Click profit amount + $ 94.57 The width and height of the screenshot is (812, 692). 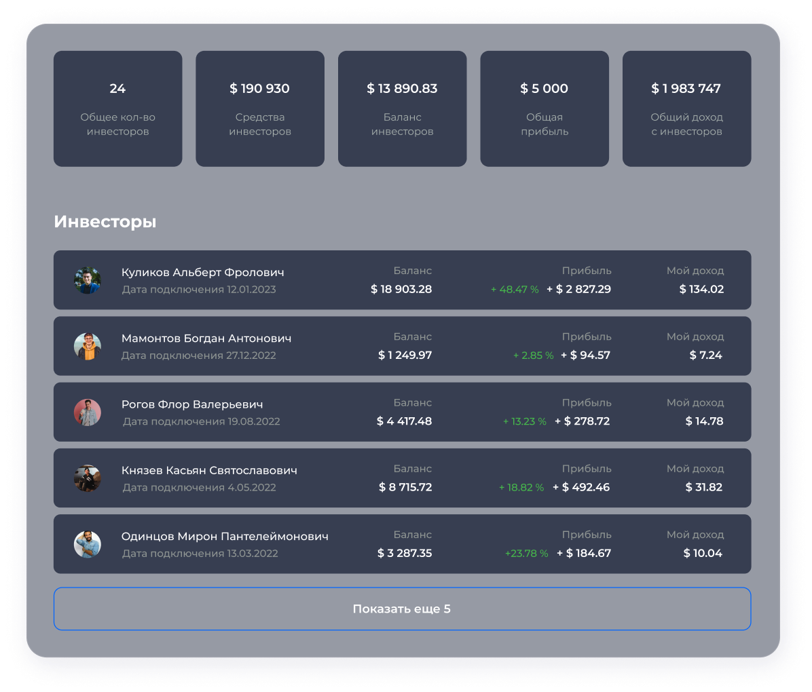(586, 355)
